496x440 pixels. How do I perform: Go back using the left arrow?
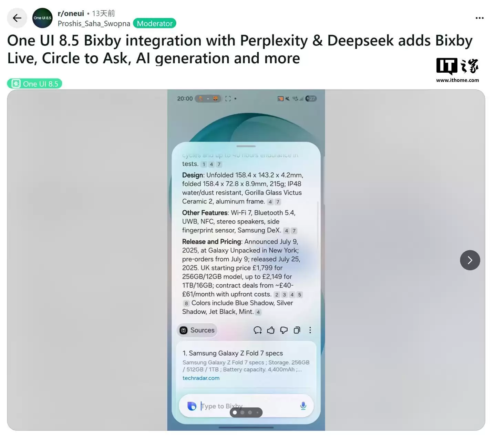click(17, 18)
